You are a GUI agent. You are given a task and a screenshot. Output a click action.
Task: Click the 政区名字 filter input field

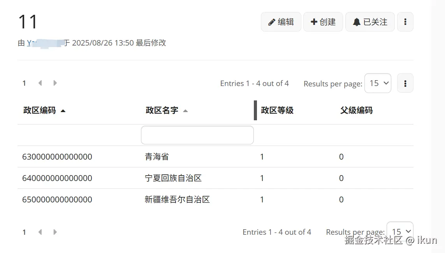197,135
